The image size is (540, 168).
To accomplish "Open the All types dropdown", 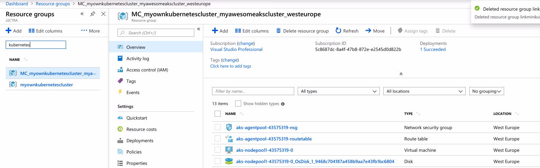I will click(338, 91).
